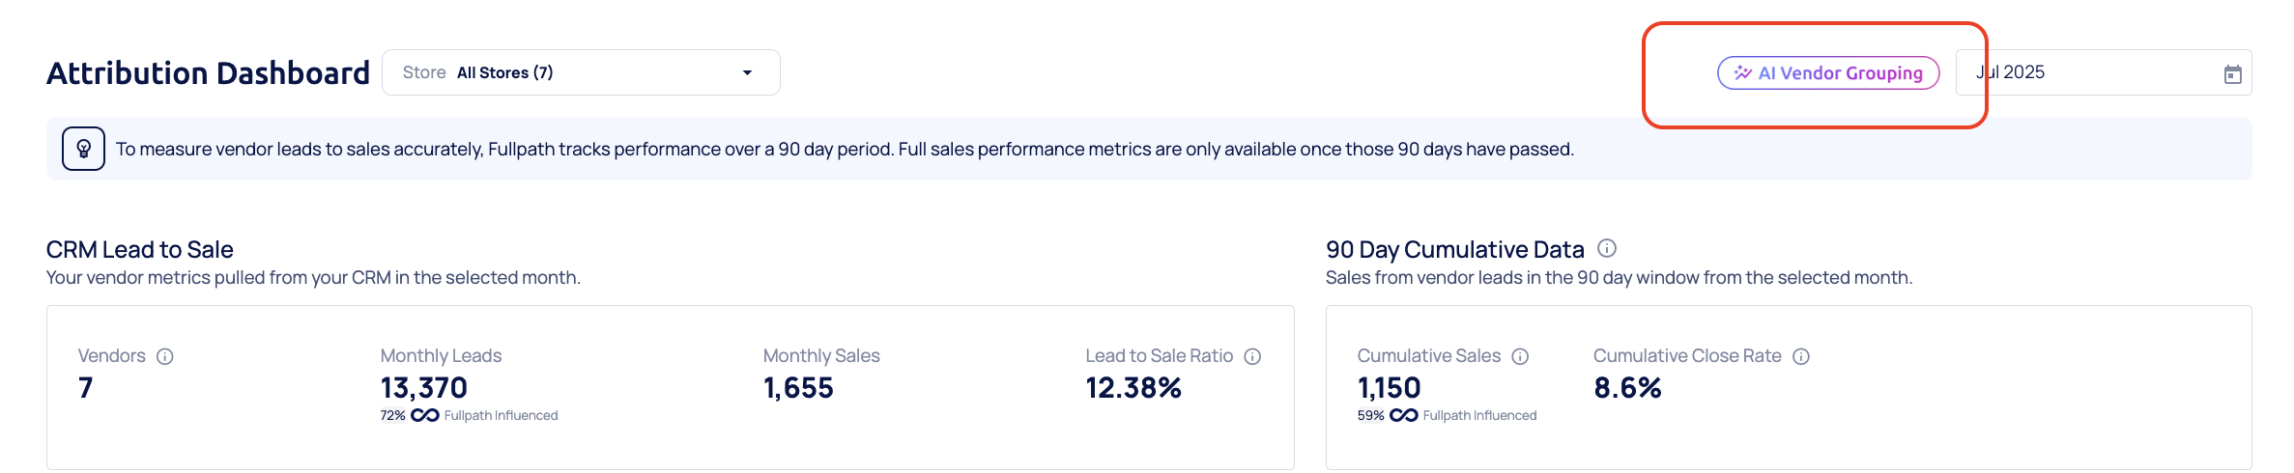Click the AI Vendor Grouping button
This screenshot has height=473, width=2294.
click(x=1828, y=73)
